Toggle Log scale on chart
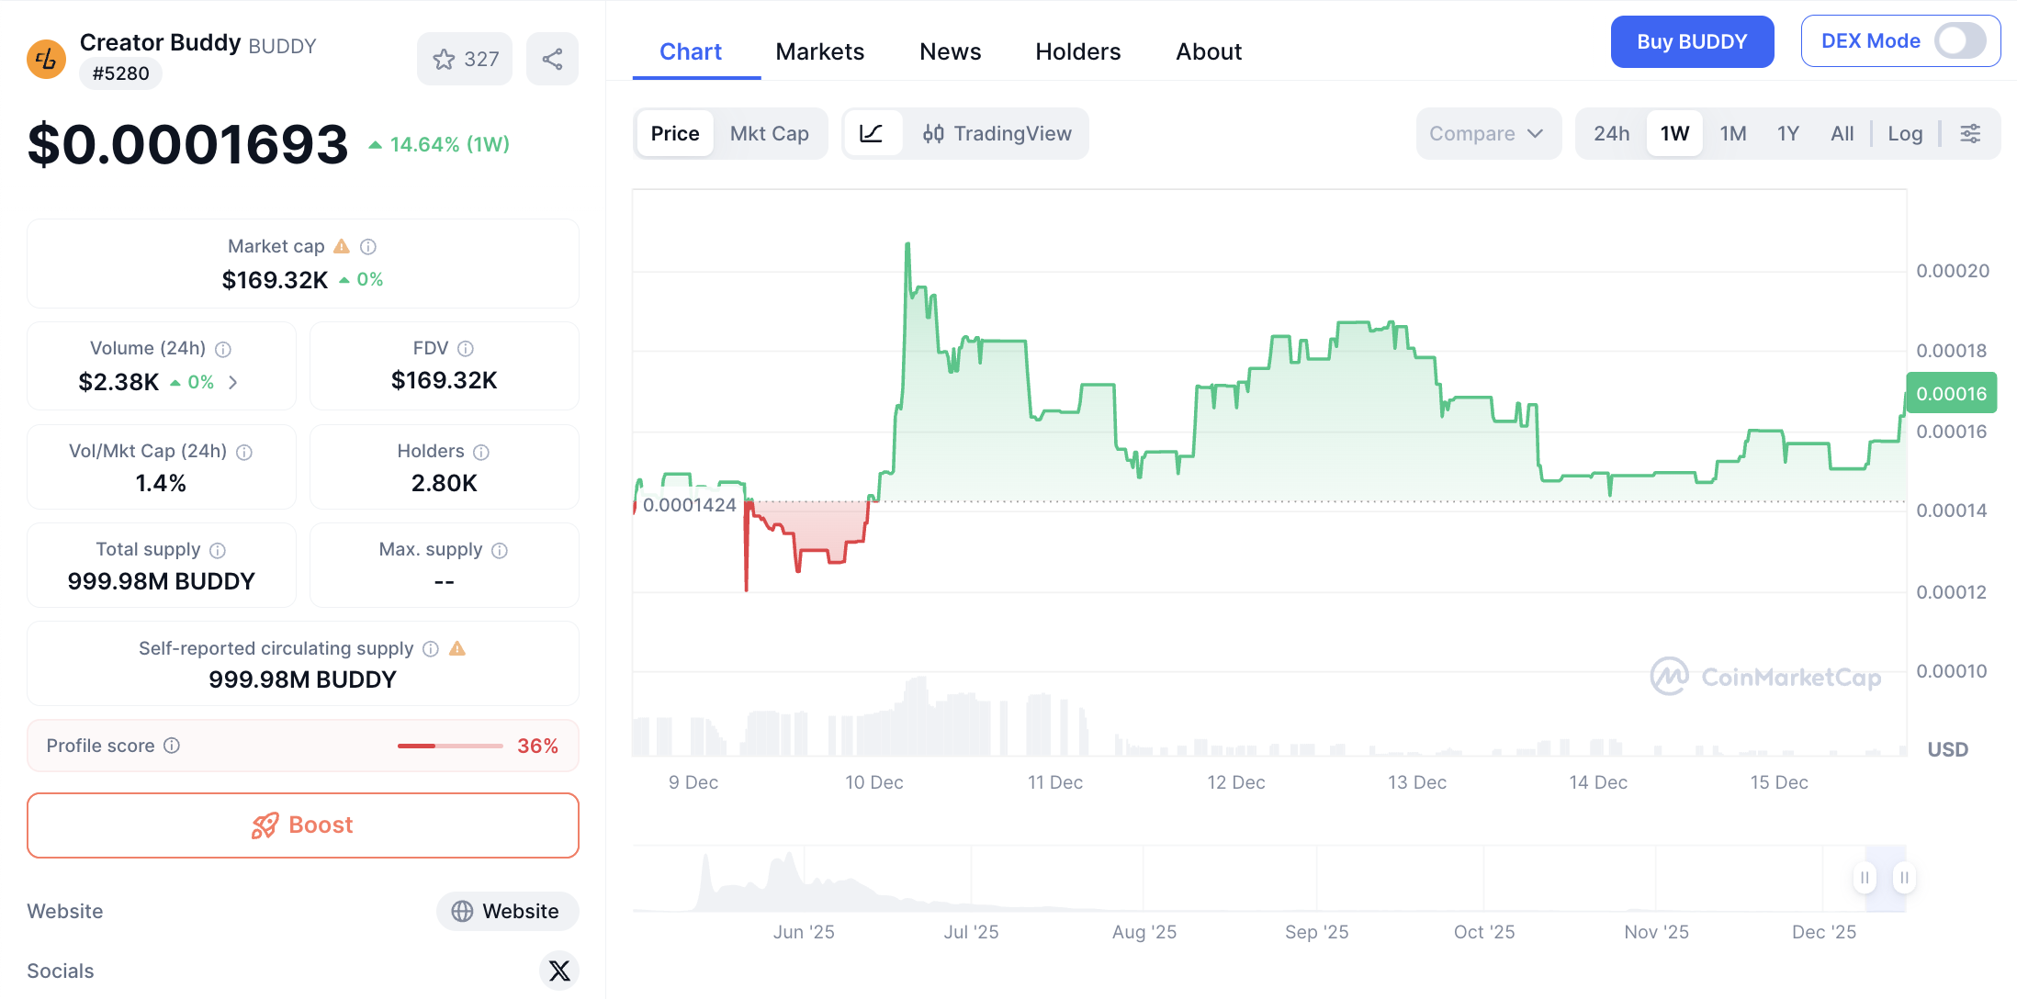This screenshot has height=999, width=2017. pos(1905,134)
